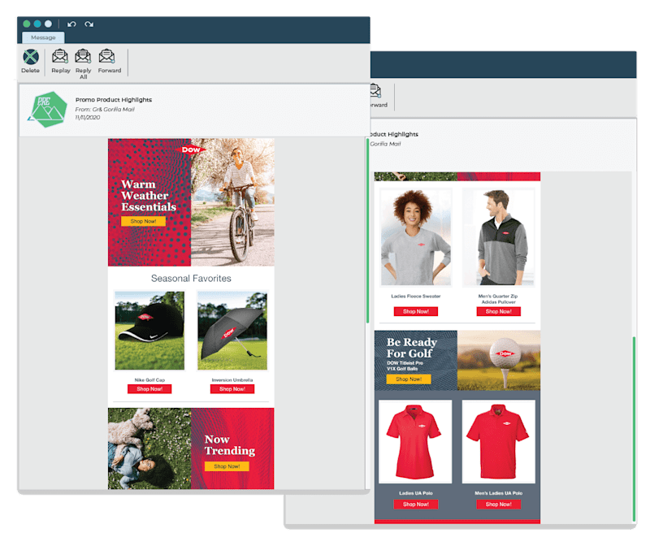Click the DOW Titleist Pro V1X Golf Balls text
Image resolution: width=650 pixels, height=546 pixels.
pos(405,366)
